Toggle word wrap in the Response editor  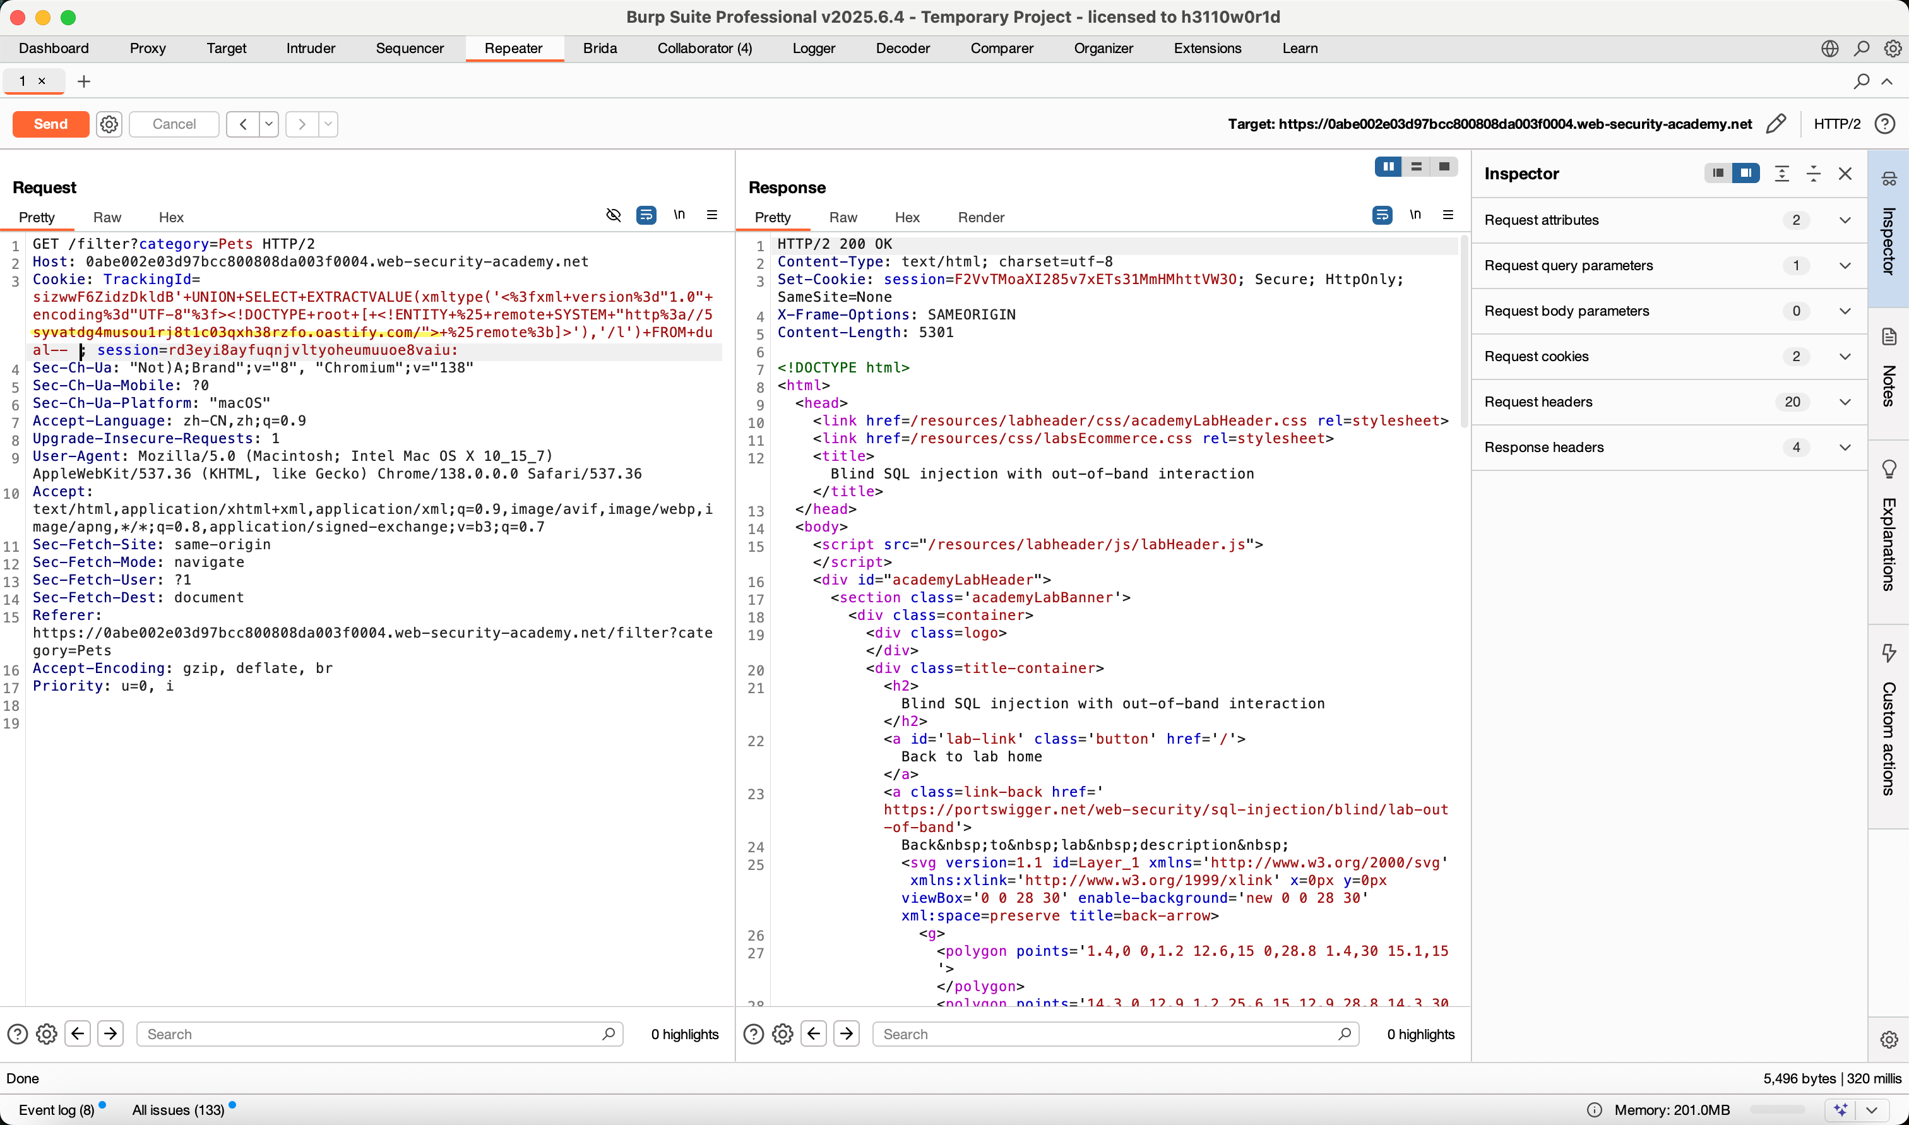1381,215
